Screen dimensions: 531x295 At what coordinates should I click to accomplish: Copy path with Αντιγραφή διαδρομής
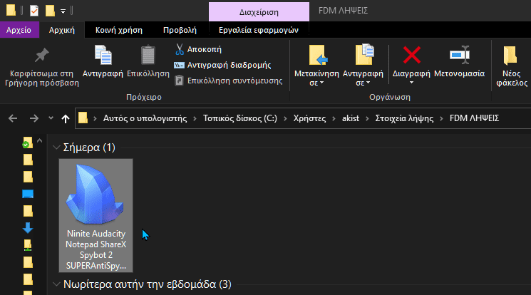[x=222, y=65]
